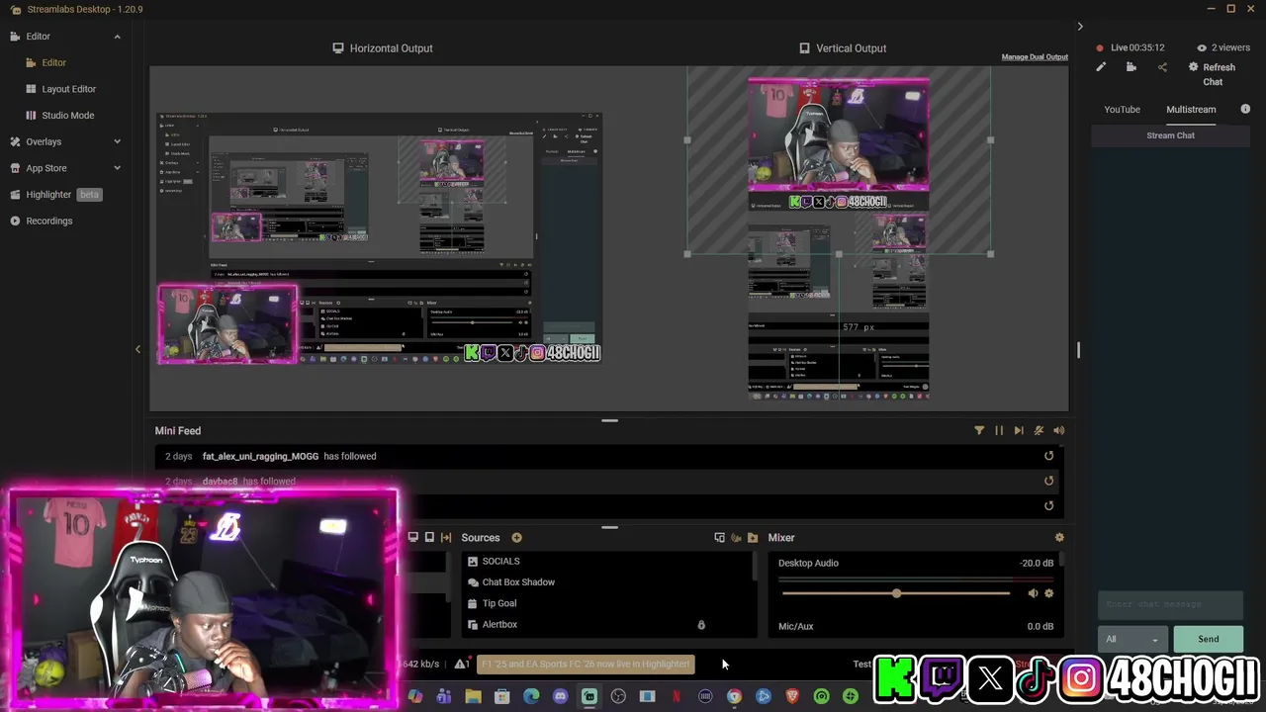Click the chat message input field
The image size is (1266, 712).
[1169, 604]
